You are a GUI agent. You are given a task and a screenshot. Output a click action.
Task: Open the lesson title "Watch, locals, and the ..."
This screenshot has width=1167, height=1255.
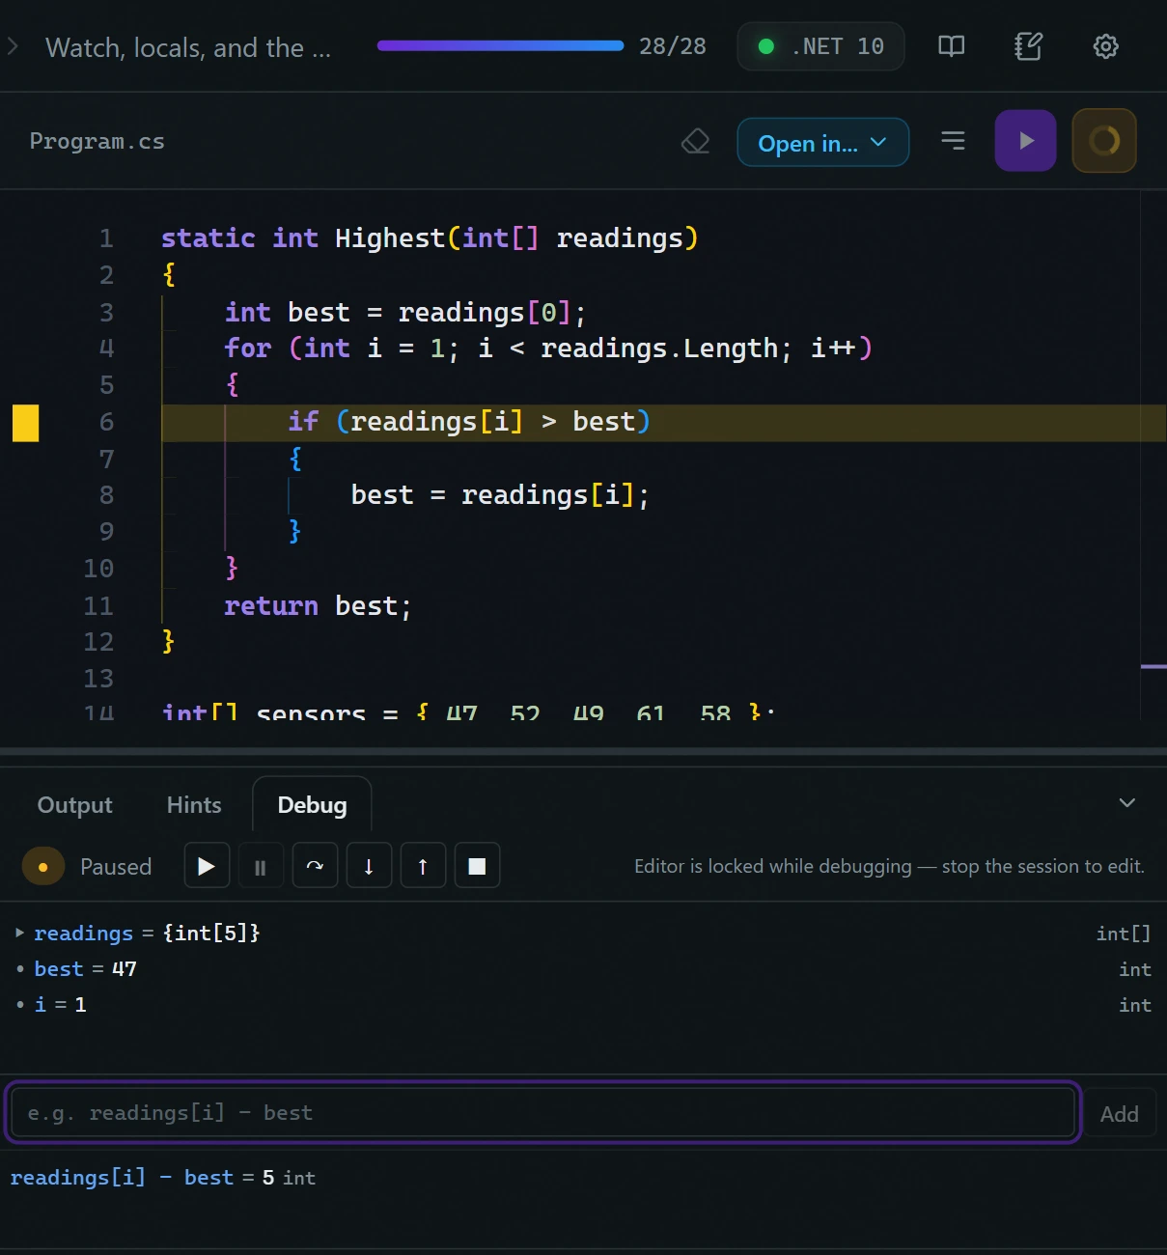pyautogui.click(x=188, y=47)
